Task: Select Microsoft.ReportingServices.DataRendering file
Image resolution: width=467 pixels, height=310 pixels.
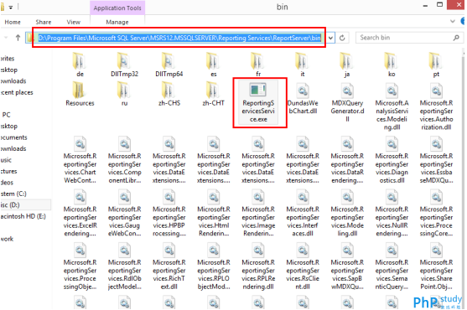Action: click(347, 159)
